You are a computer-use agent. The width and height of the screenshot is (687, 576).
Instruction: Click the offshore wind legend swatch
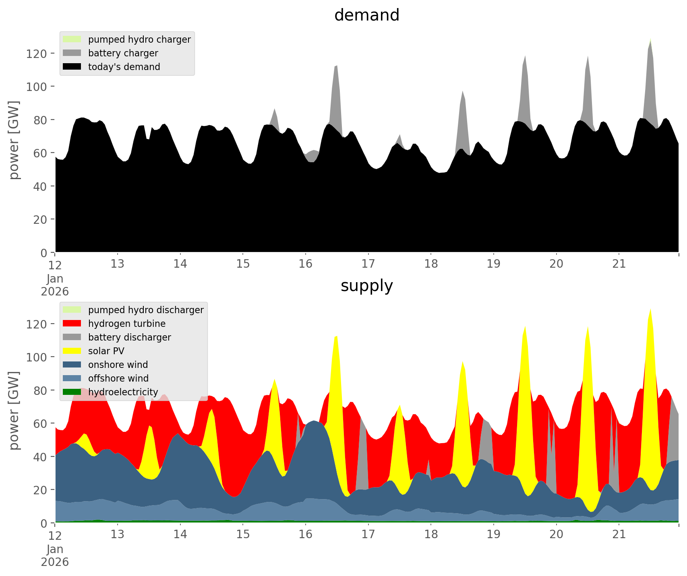point(72,378)
